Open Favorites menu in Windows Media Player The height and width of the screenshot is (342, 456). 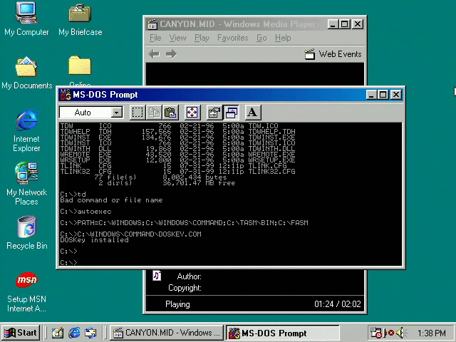click(x=233, y=38)
